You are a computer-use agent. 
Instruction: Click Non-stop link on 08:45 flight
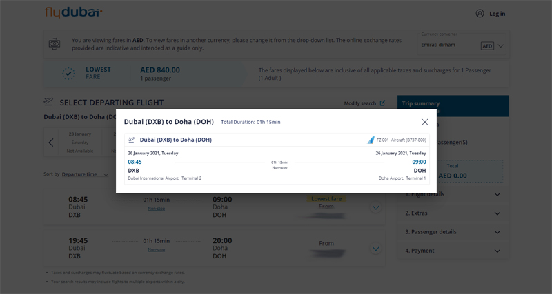coord(157,208)
